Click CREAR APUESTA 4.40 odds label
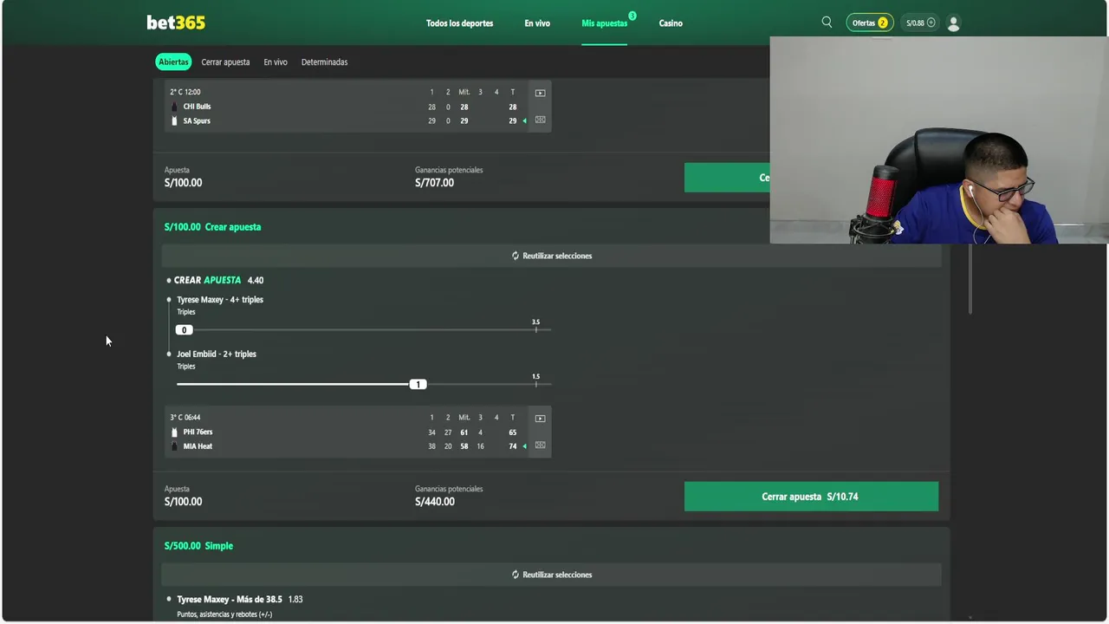The height and width of the screenshot is (624, 1109). pyautogui.click(x=218, y=281)
